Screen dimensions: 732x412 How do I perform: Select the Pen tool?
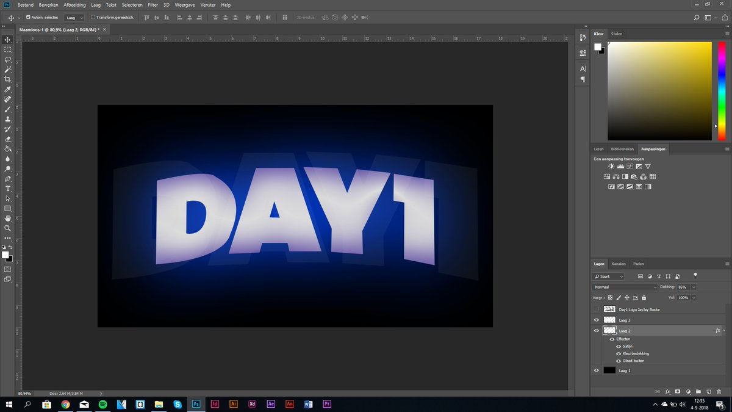point(8,179)
